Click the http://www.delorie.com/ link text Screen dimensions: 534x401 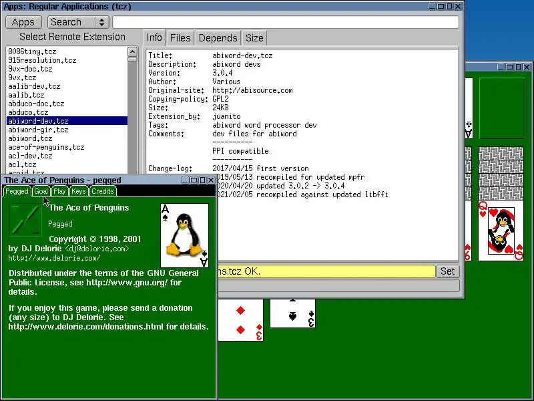coord(54,258)
